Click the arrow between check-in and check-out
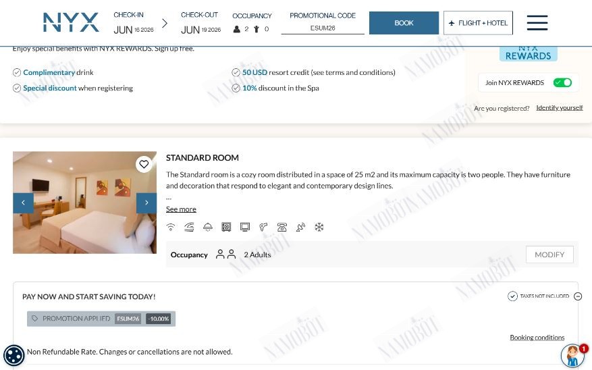The image size is (592, 370). [x=165, y=24]
